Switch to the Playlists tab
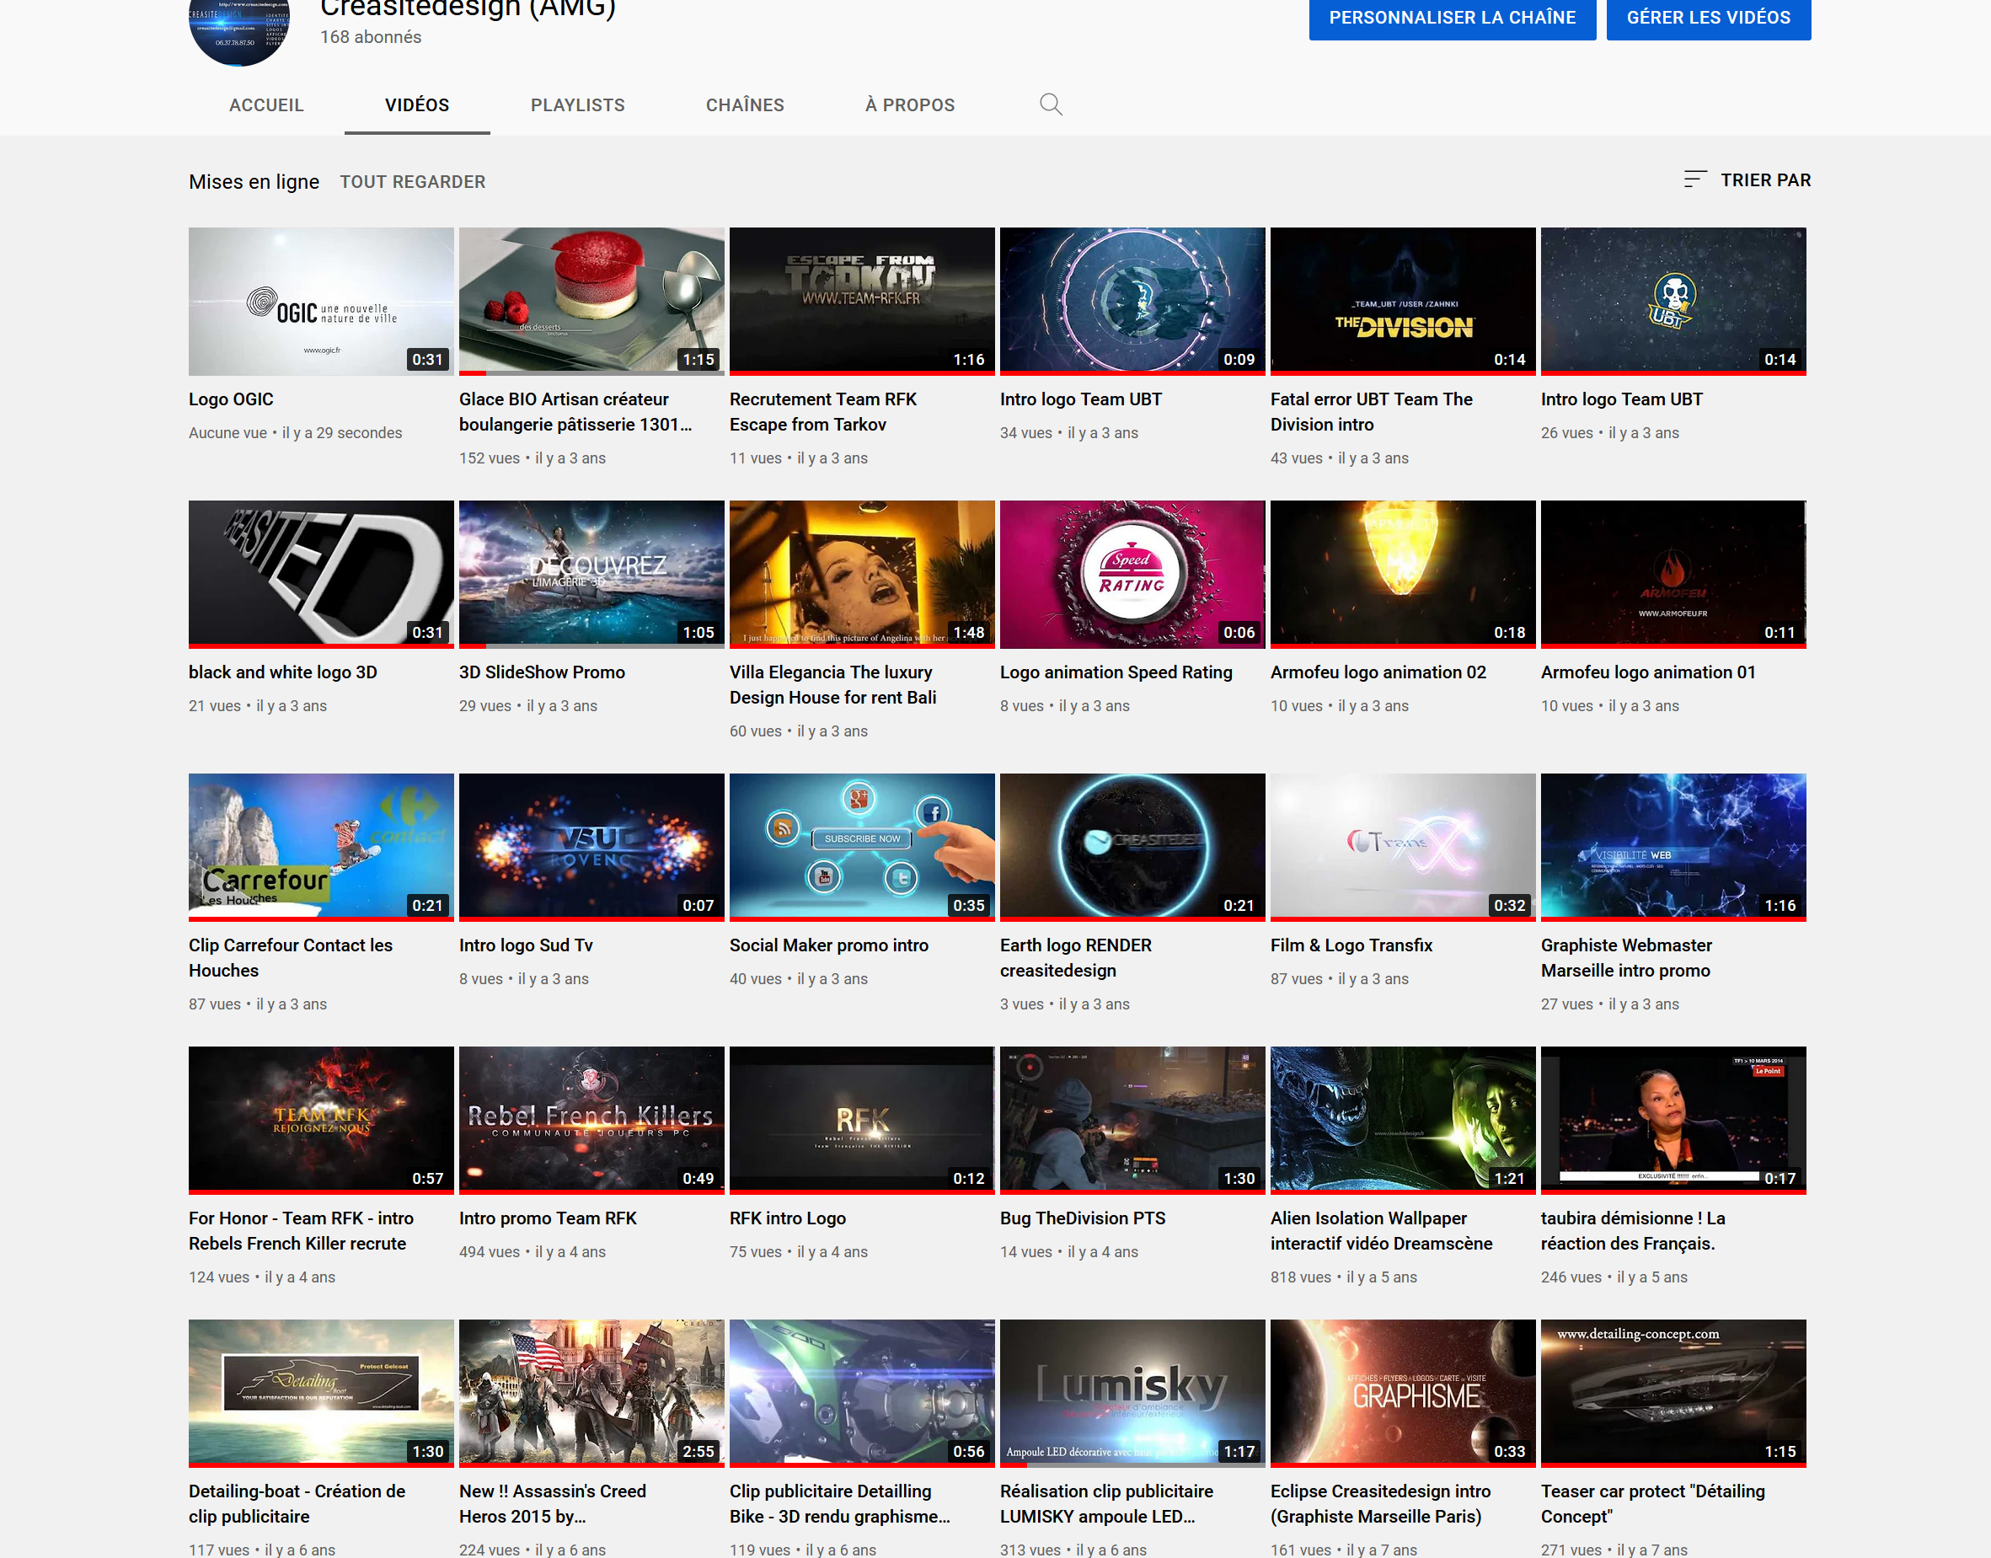The image size is (1991, 1558). (x=577, y=104)
